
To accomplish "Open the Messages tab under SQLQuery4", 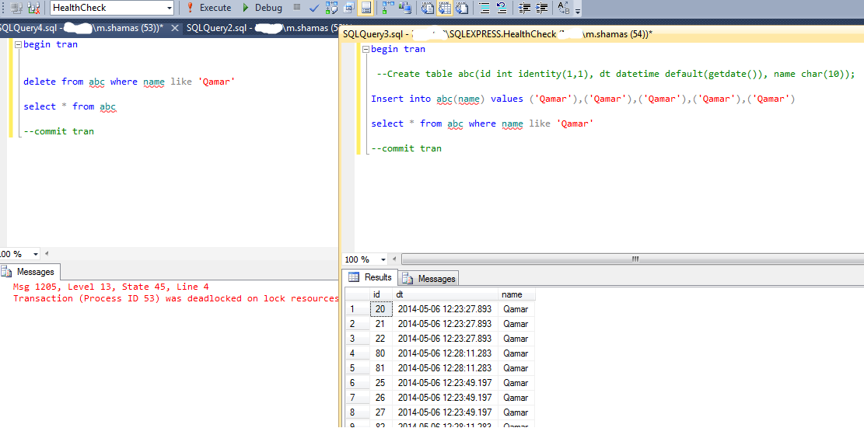I will click(30, 272).
